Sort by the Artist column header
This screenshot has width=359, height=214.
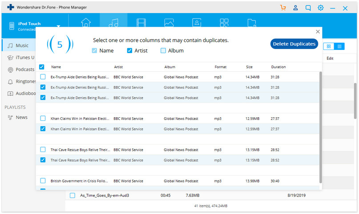click(118, 67)
